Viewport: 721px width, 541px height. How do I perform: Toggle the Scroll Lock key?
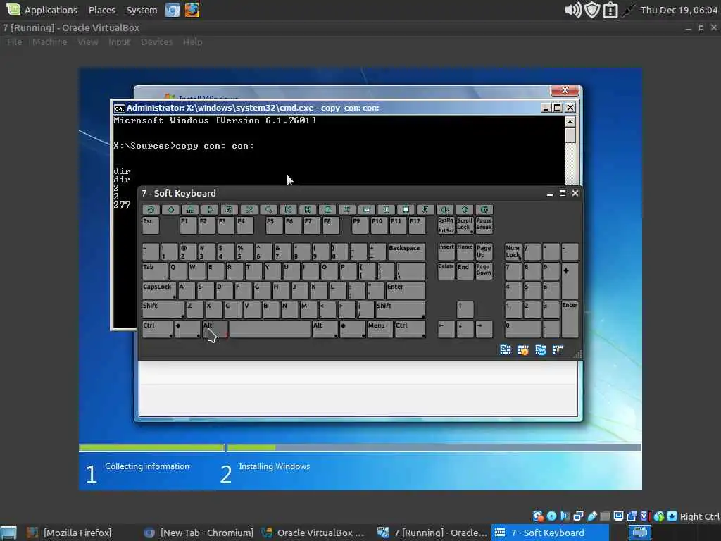point(465,225)
